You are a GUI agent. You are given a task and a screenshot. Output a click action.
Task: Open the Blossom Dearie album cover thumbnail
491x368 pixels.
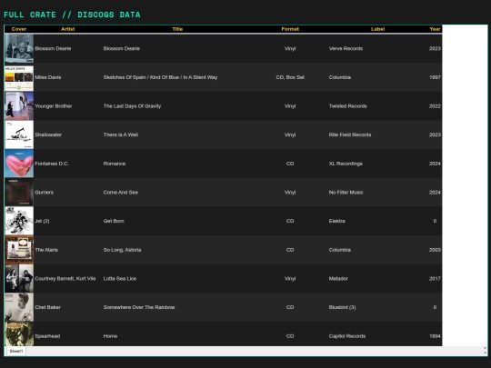(x=19, y=48)
